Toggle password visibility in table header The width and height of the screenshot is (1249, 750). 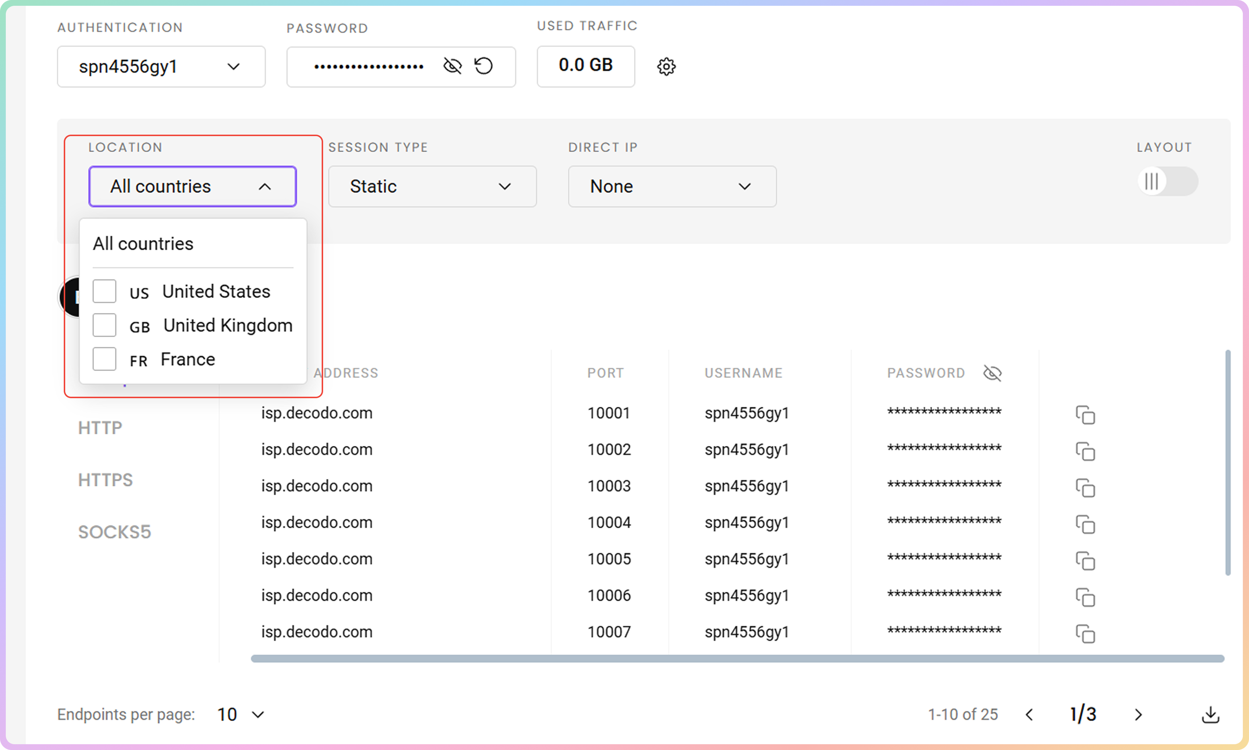(992, 373)
